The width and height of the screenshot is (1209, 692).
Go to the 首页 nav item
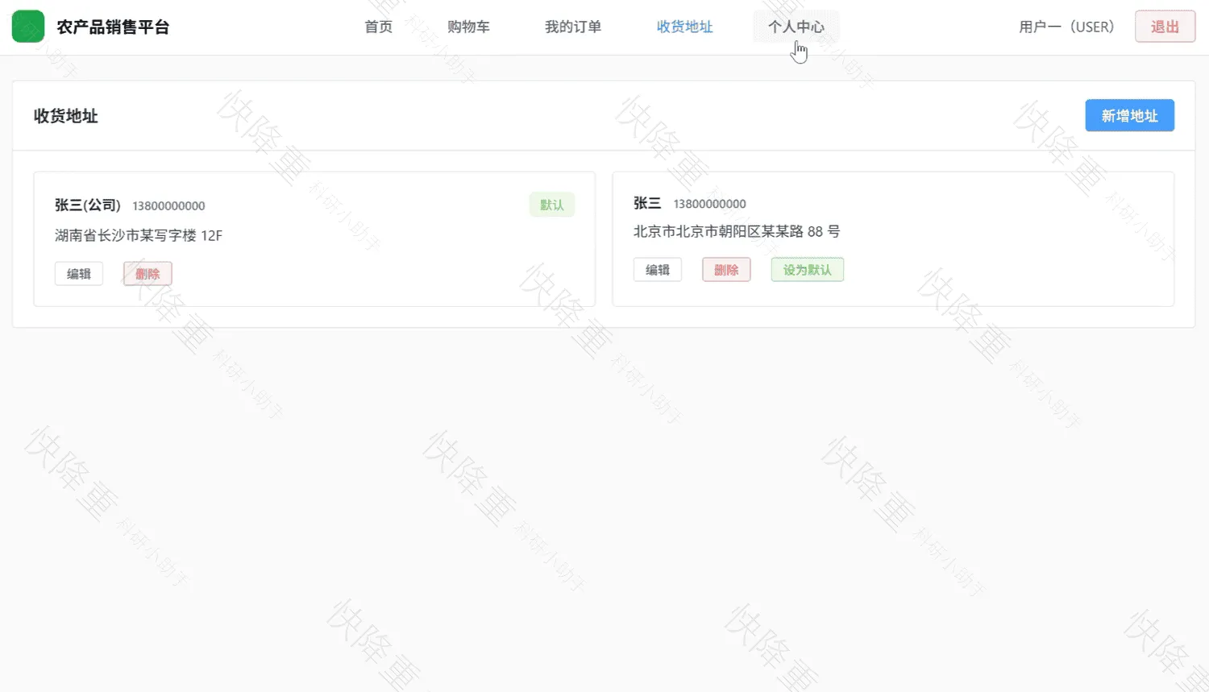pos(379,27)
